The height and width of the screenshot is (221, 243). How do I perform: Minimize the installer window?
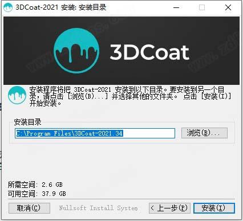(x=176, y=7)
